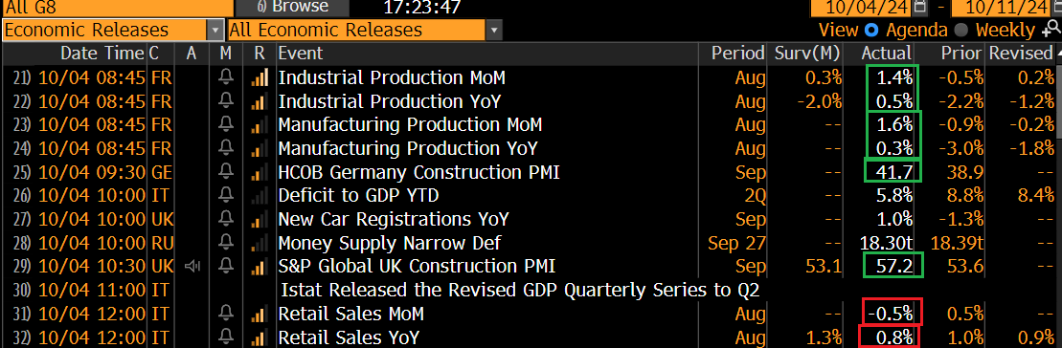Toggle alert bell for Money Supply Narrow Def
Screen dimensions: 1062x348
[226, 243]
